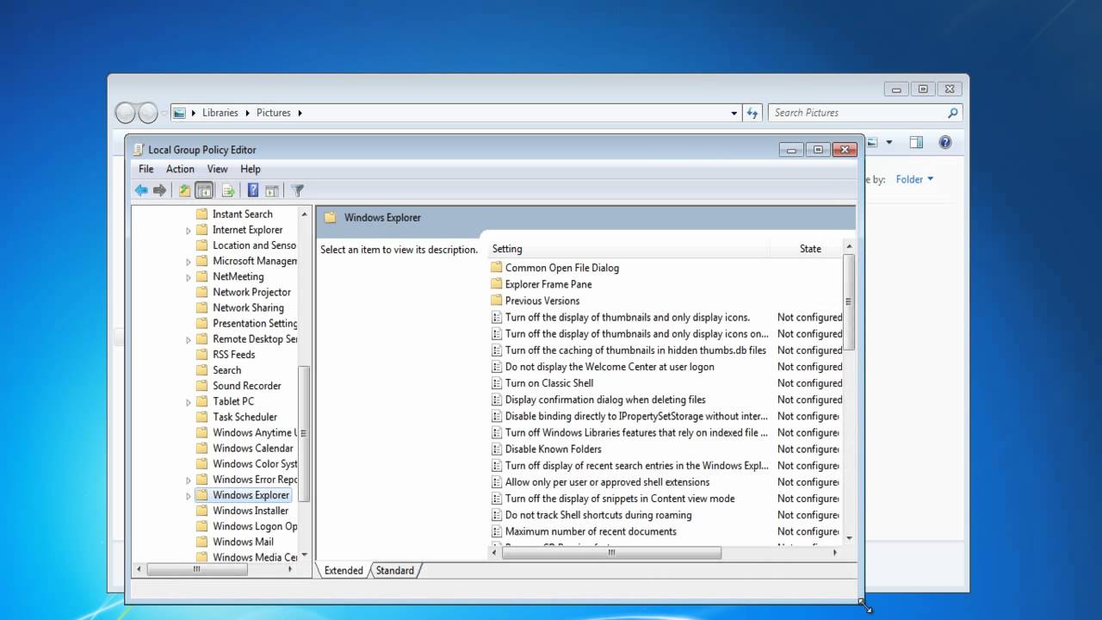The image size is (1102, 620).
Task: Click the Back arrow in Group Policy toolbar
Action: [x=141, y=190]
